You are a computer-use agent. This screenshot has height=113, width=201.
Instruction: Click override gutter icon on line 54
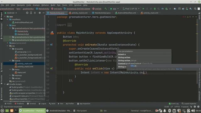[51, 68]
